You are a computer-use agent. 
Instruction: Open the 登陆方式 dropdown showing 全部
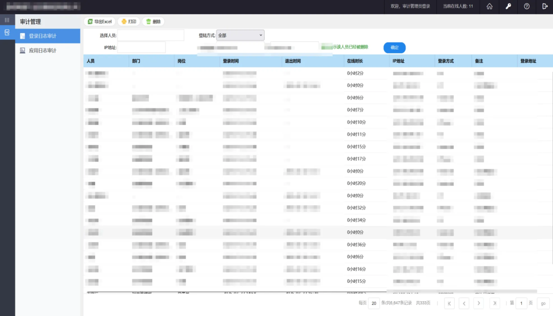[241, 35]
